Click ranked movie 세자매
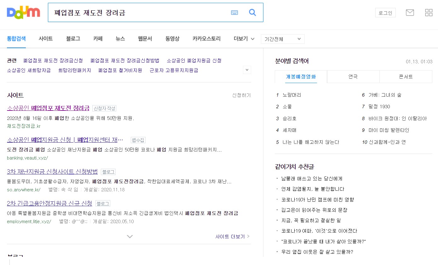Viewport: 438px width, 265px height. pos(290,130)
